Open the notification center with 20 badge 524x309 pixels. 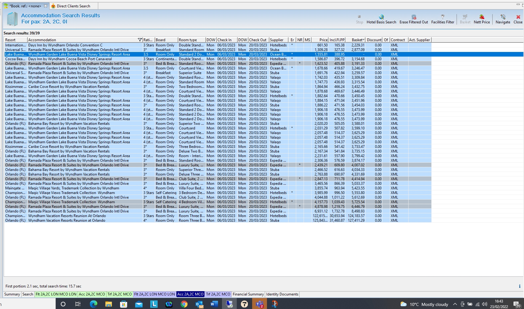(x=517, y=304)
